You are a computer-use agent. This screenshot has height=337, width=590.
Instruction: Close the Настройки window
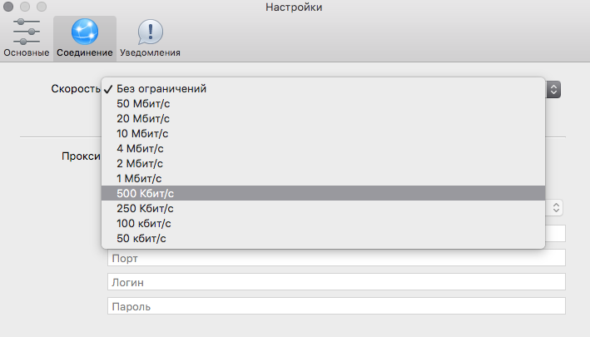pos(8,7)
